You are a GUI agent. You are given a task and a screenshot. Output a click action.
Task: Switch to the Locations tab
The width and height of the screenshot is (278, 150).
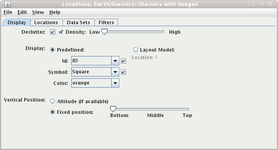46,23
